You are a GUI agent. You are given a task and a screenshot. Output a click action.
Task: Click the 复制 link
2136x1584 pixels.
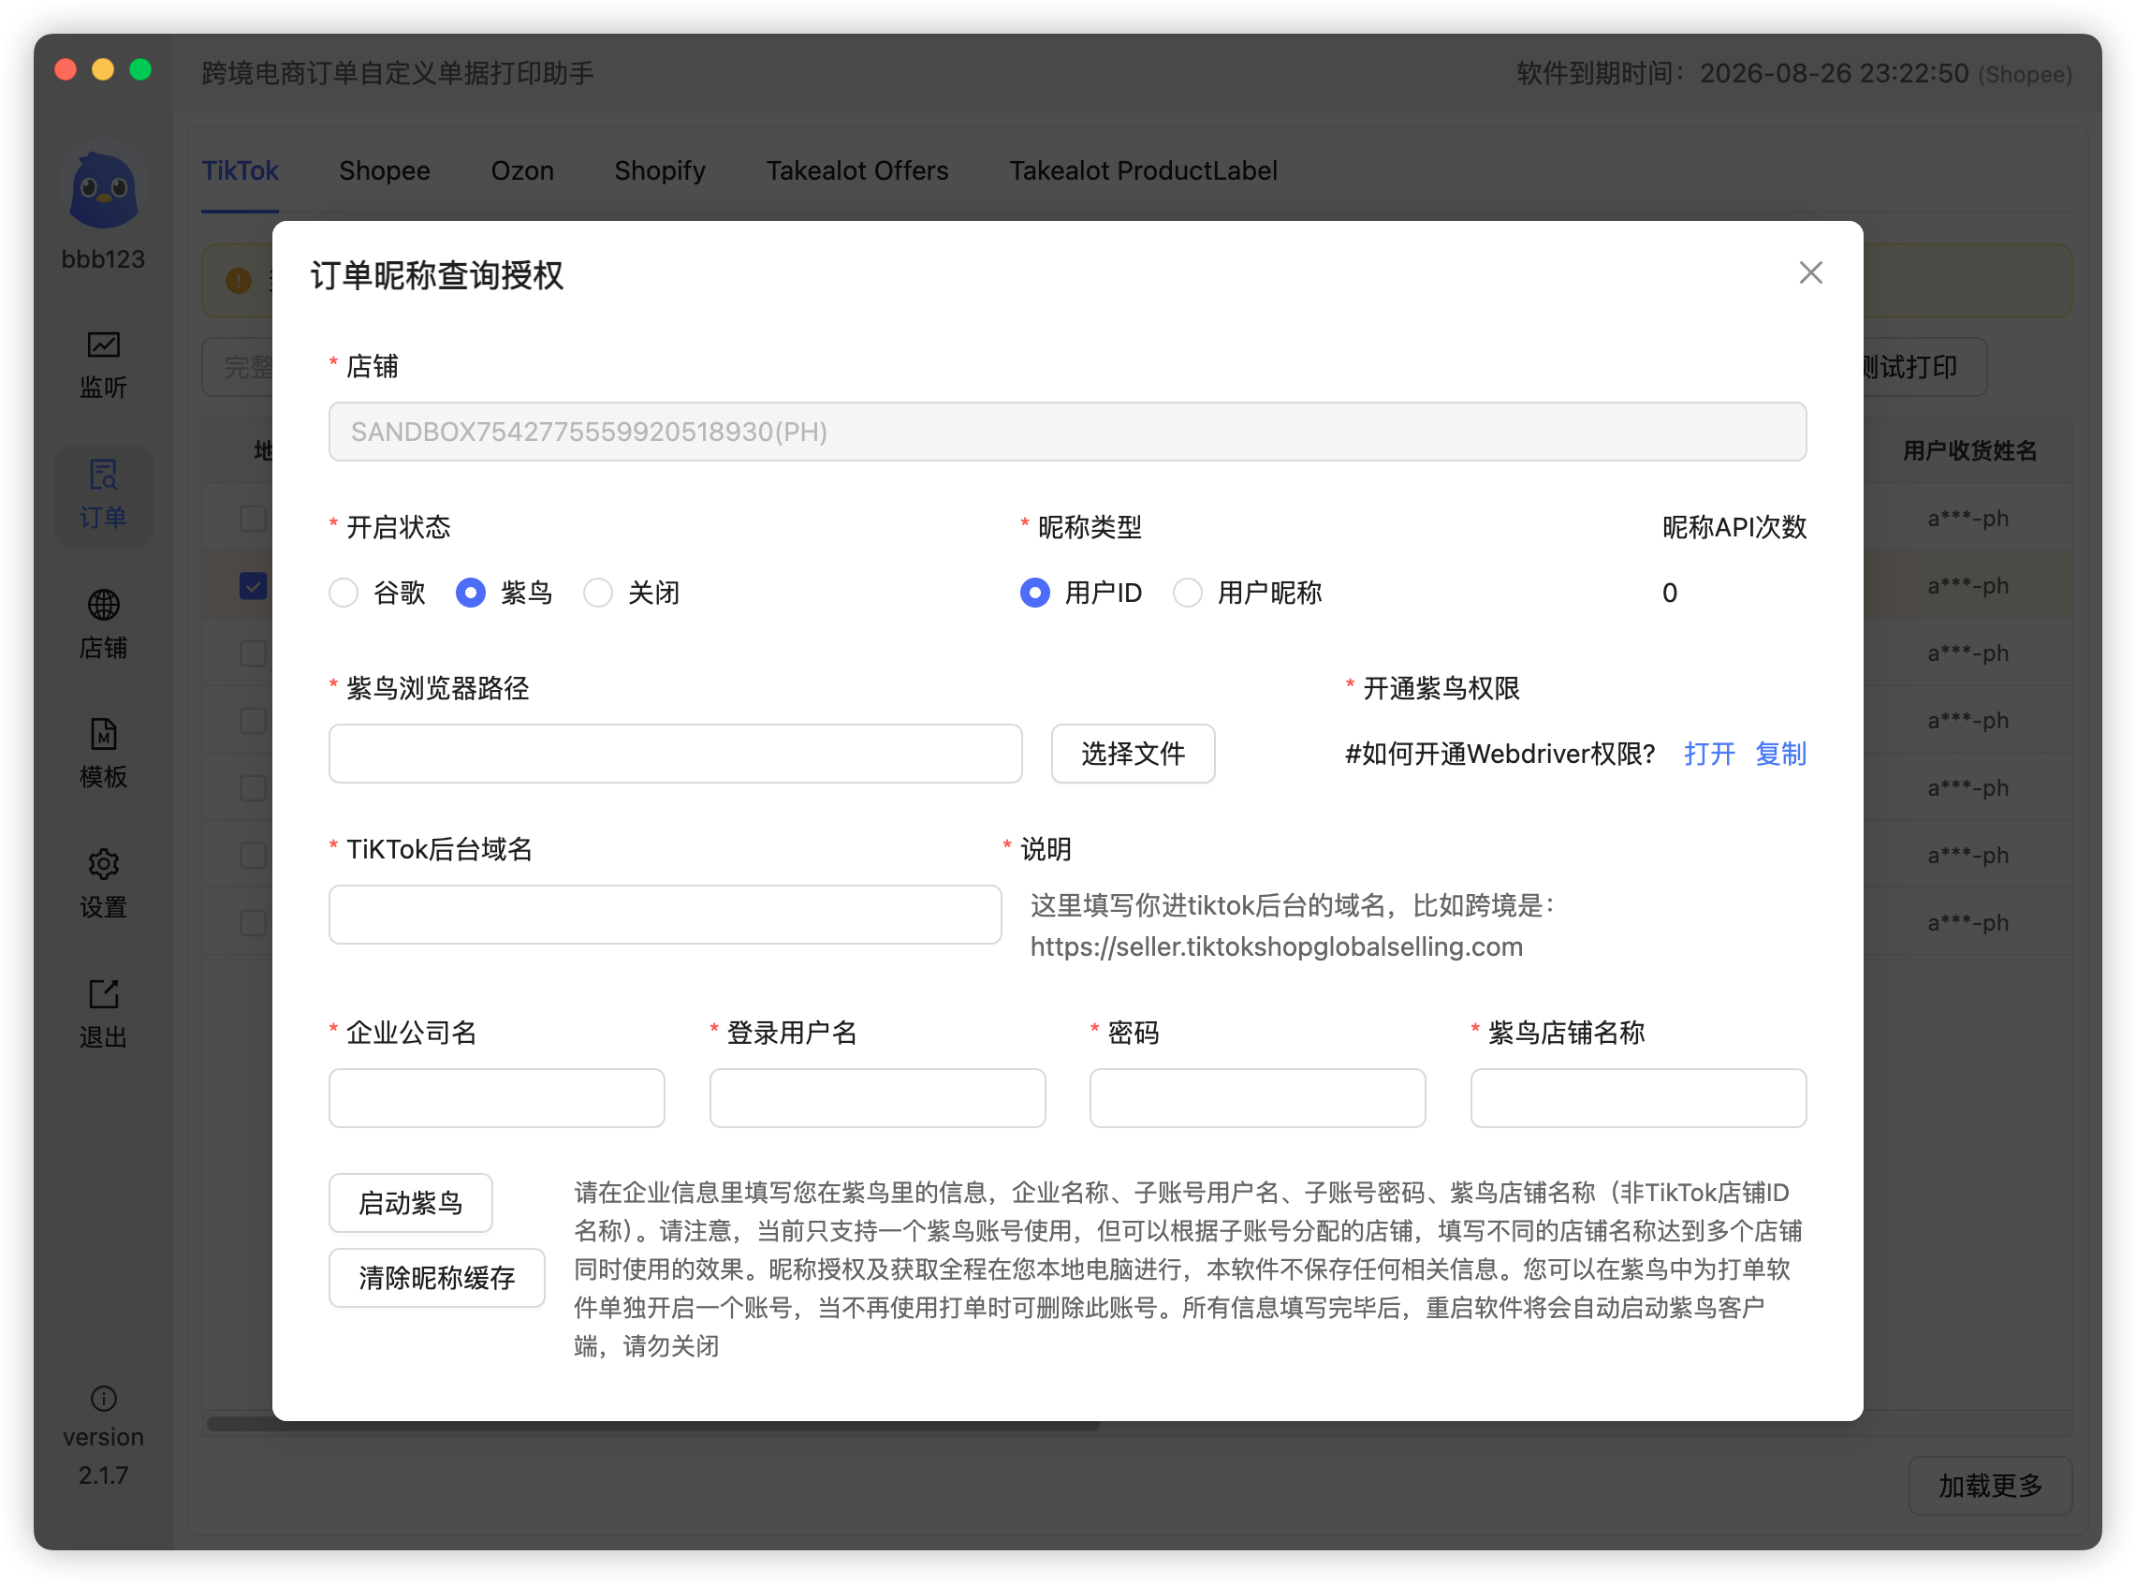[1780, 754]
